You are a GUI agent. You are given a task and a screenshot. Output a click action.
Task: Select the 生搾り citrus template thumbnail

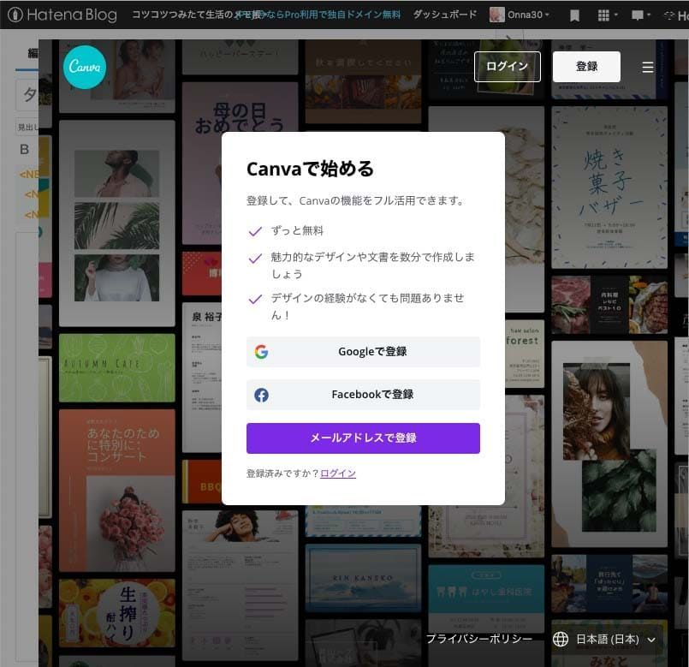pos(117,613)
